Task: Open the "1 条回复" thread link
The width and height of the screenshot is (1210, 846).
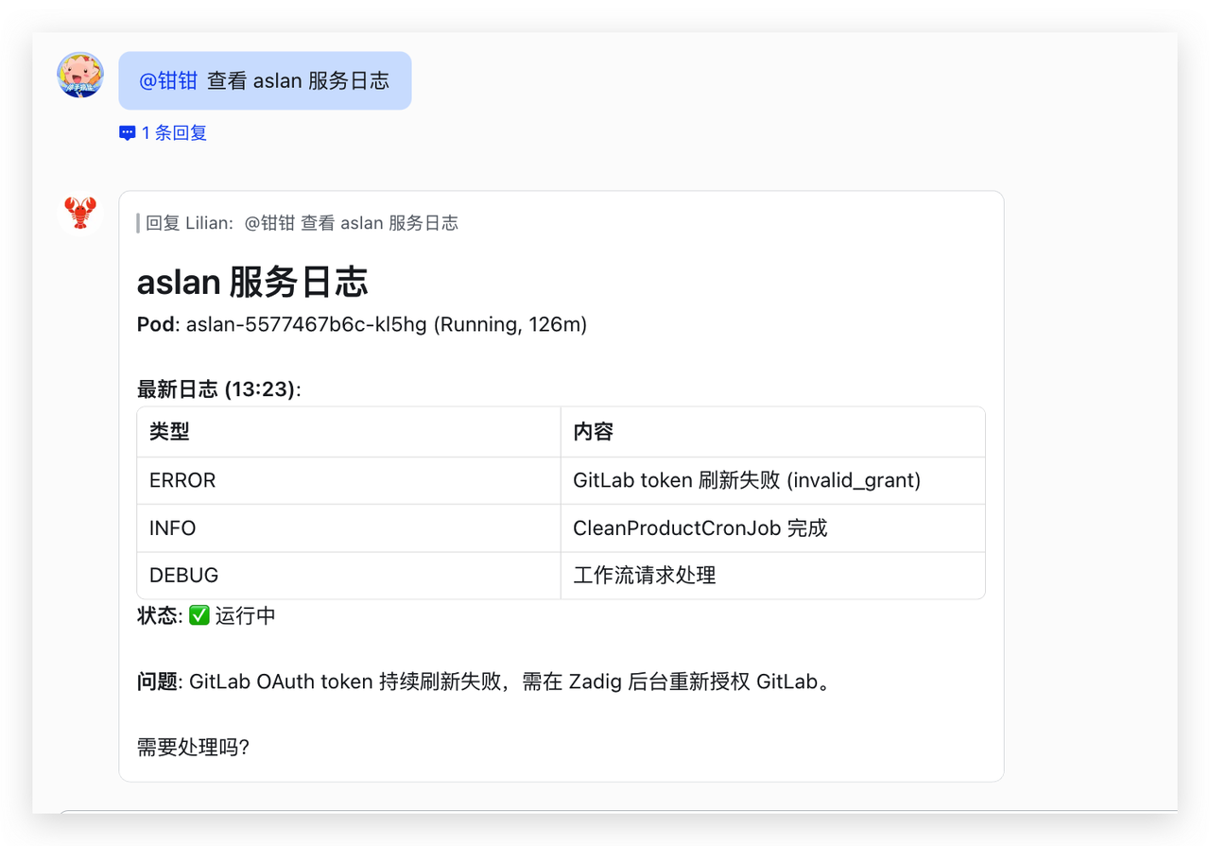Action: (x=174, y=133)
